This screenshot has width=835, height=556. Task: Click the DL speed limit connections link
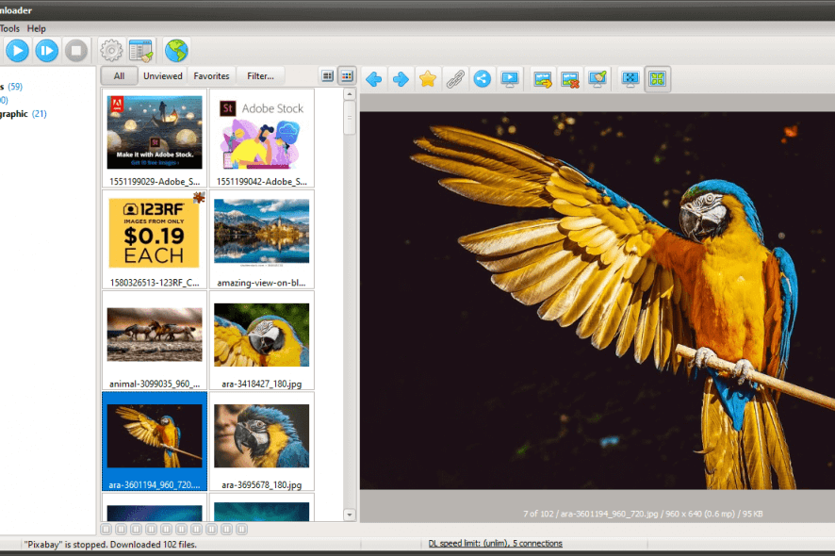(495, 543)
